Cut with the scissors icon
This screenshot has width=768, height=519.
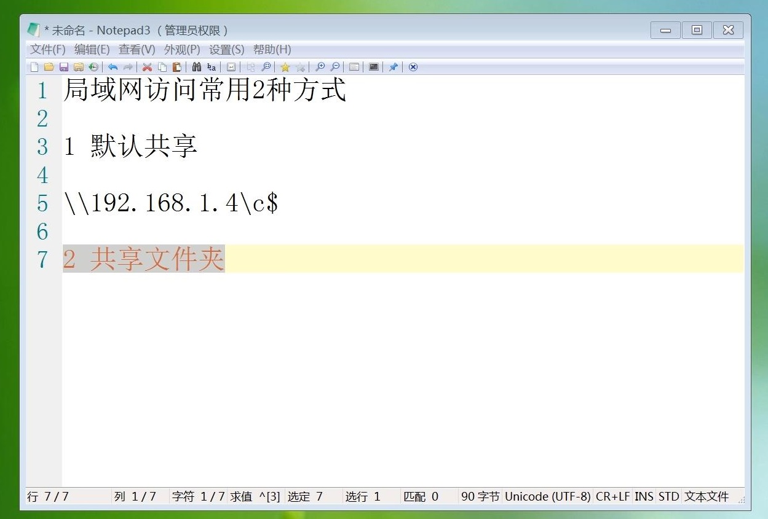tap(147, 67)
